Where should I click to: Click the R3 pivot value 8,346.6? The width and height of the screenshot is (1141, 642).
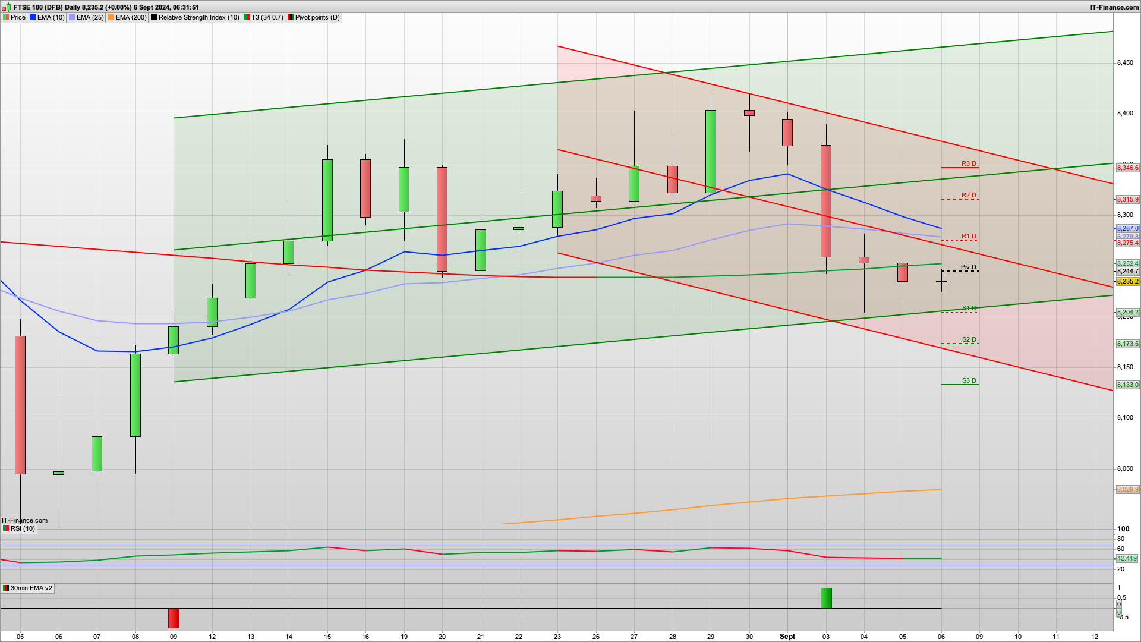1127,168
